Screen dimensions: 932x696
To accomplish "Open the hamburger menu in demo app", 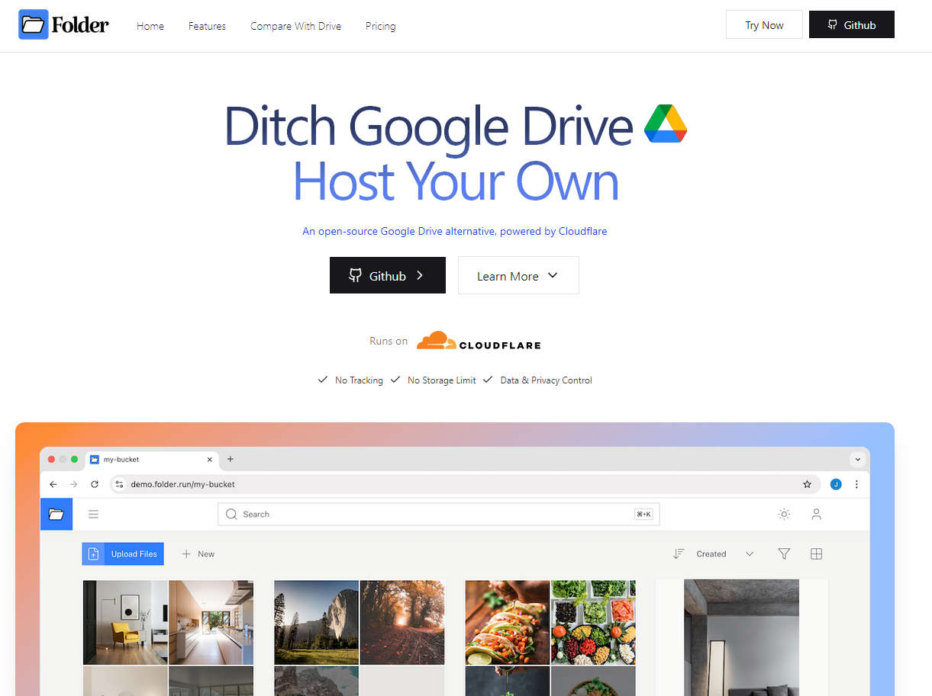I will click(93, 515).
